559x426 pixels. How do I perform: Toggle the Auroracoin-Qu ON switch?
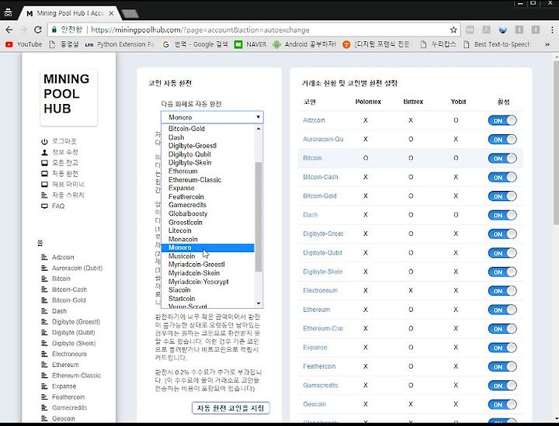pos(502,139)
